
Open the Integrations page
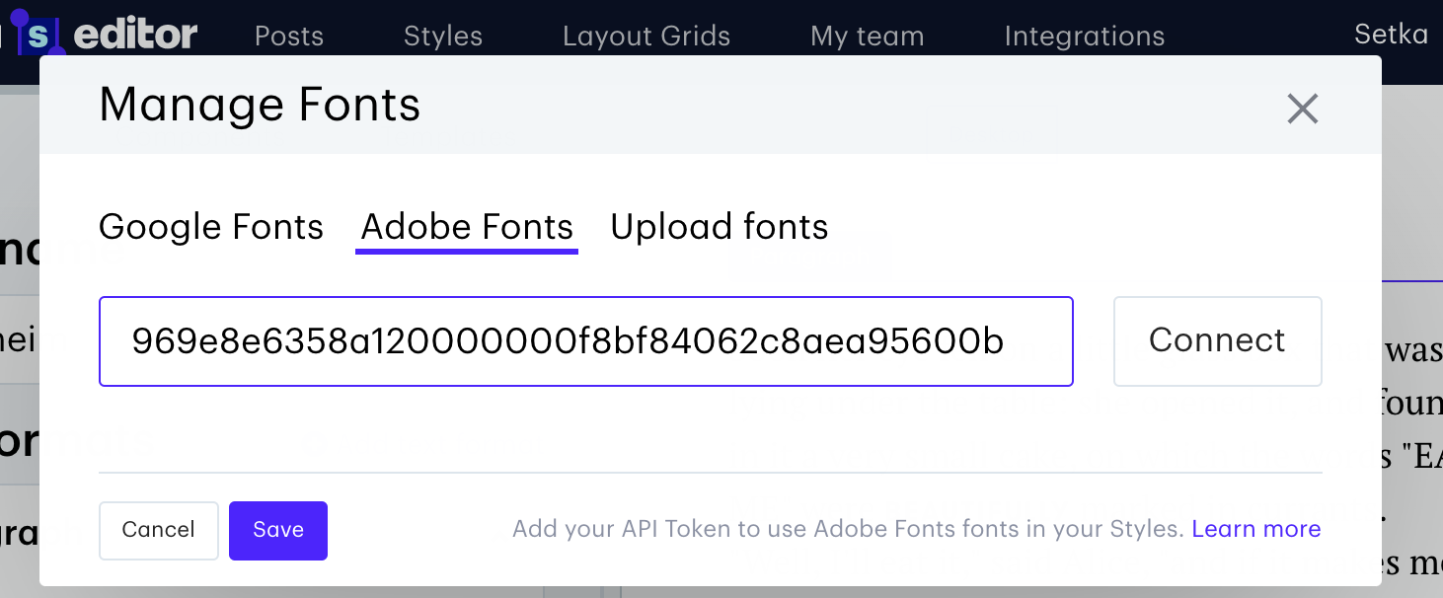click(1084, 37)
